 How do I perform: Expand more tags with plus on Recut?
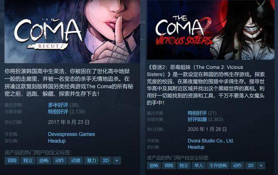pyautogui.click(x=117, y=161)
